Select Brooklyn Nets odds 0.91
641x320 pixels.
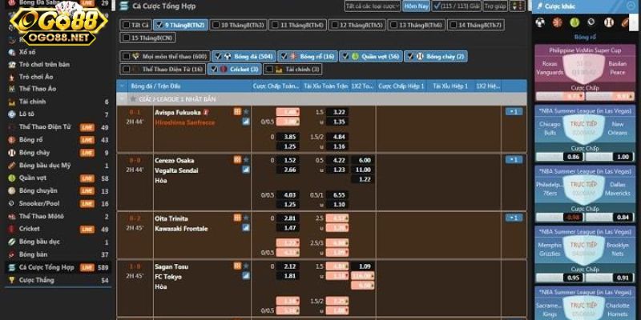[x=623, y=278]
